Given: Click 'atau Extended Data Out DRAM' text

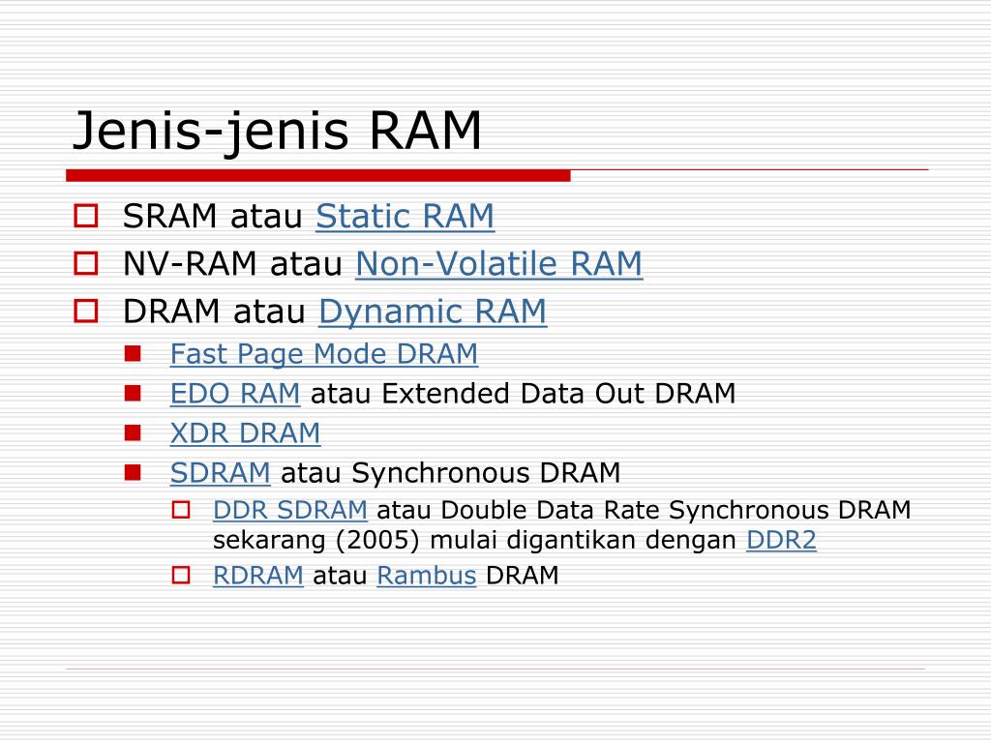Looking at the screenshot, I should tap(524, 394).
